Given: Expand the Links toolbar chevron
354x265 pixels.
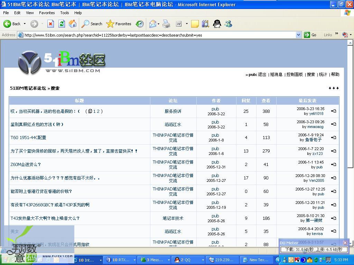Looking at the screenshot, I should click(x=337, y=33).
